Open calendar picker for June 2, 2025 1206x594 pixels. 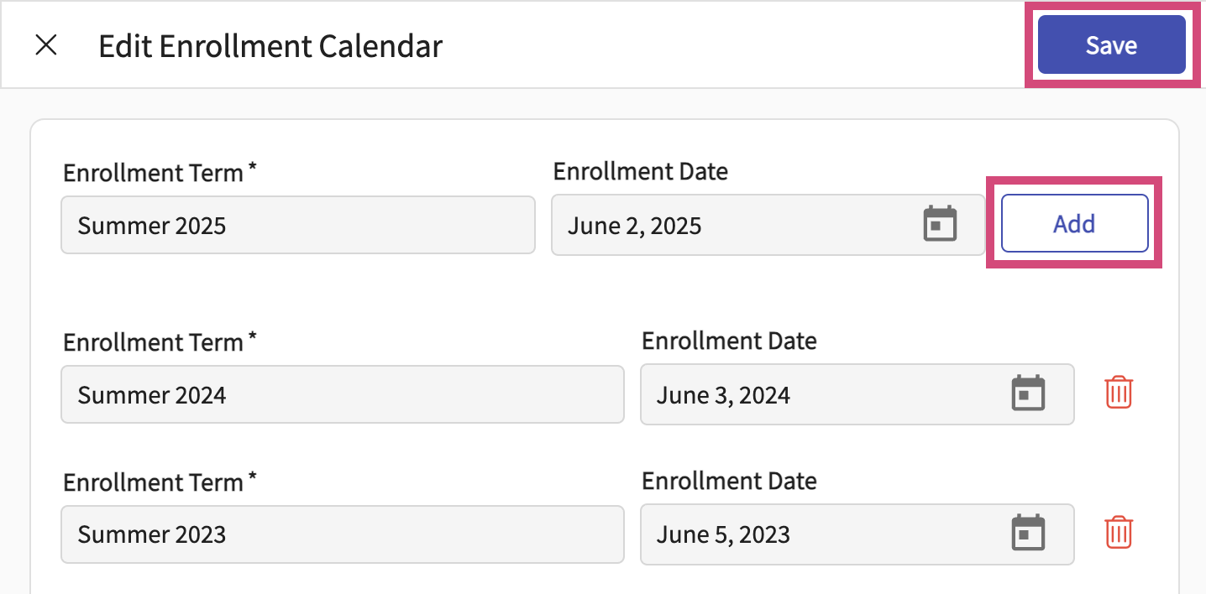[940, 225]
